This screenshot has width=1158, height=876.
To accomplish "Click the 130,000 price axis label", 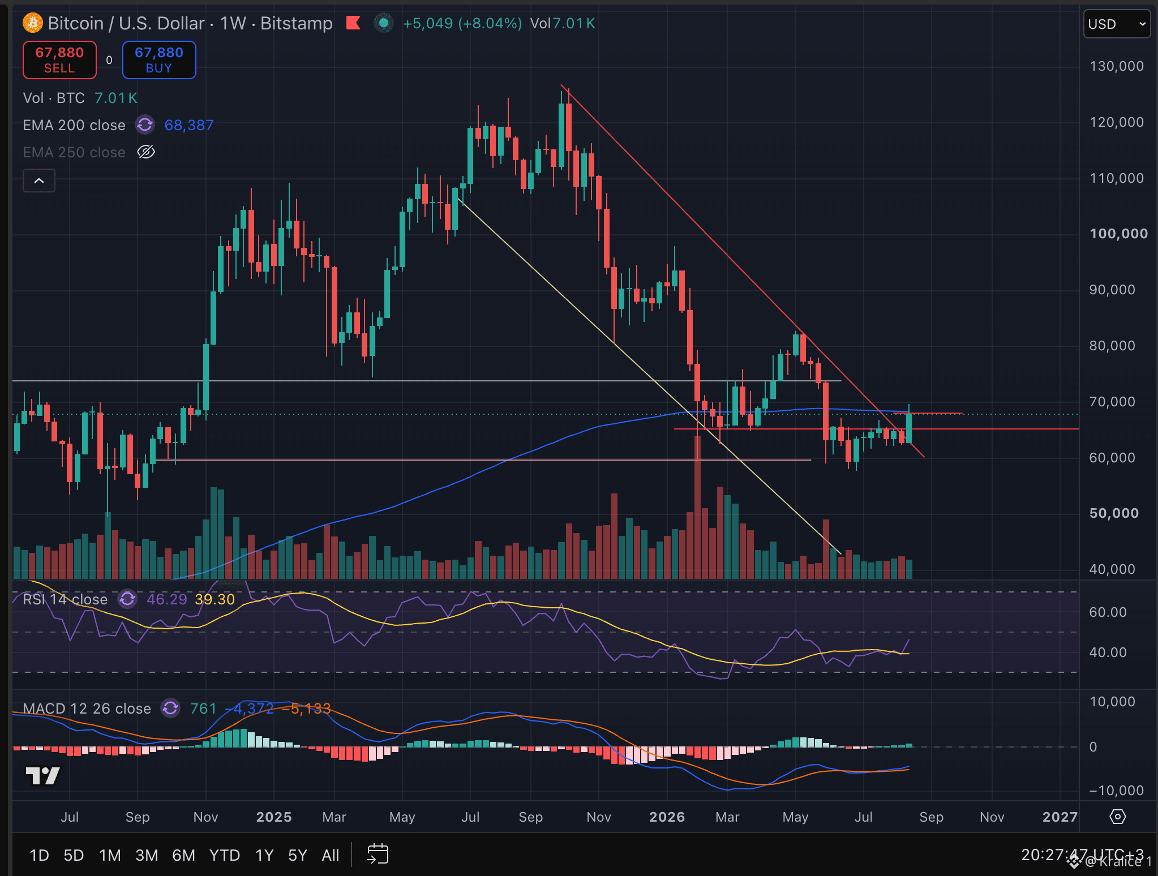I will pyautogui.click(x=1117, y=66).
